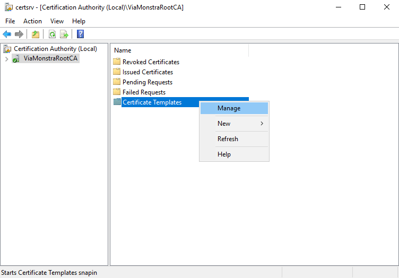Select the Revoked Certificates folder icon

coord(117,62)
